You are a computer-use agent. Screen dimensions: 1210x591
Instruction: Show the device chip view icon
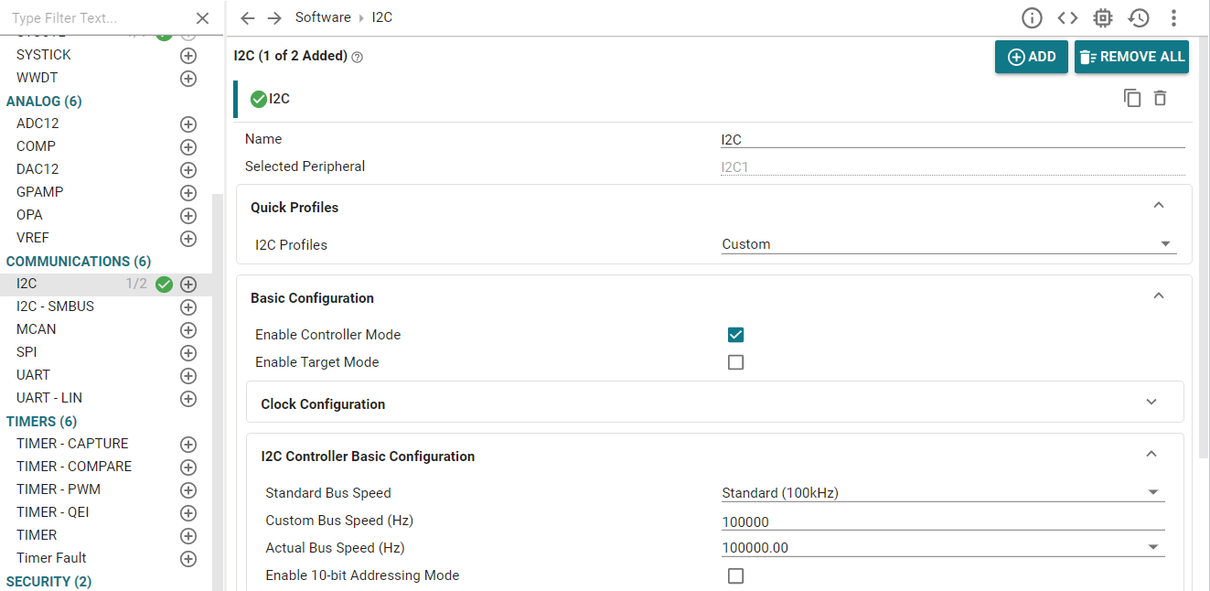(x=1103, y=18)
